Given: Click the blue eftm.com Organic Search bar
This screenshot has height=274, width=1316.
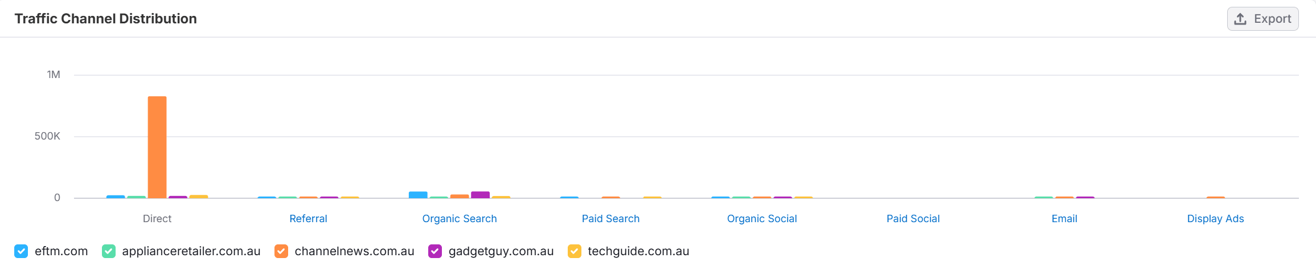Looking at the screenshot, I should [x=418, y=195].
